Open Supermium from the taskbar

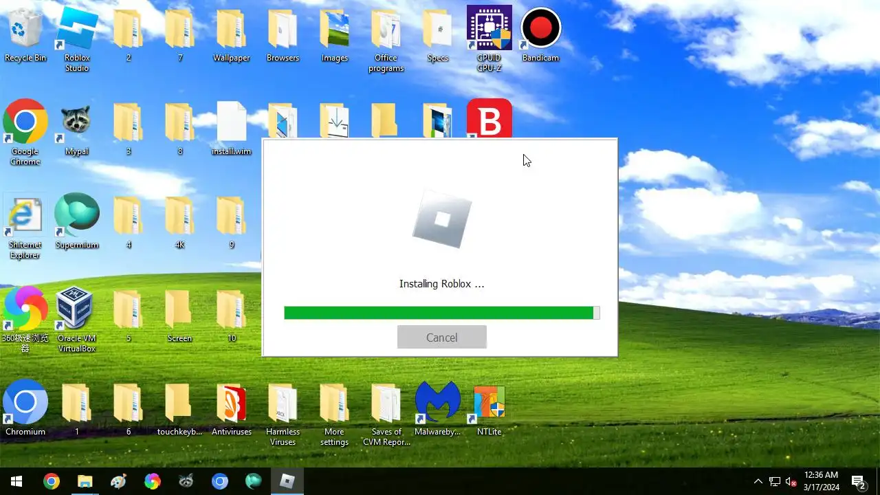point(254,481)
